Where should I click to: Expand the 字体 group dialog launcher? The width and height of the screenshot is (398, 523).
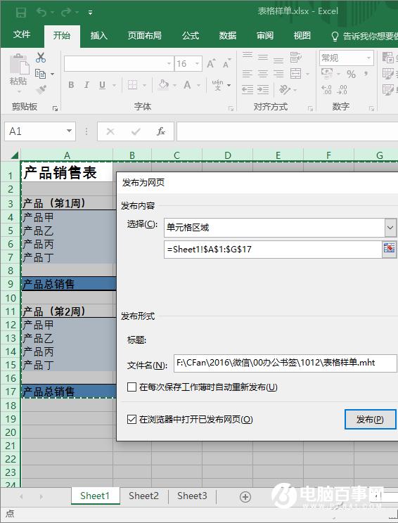pos(231,108)
